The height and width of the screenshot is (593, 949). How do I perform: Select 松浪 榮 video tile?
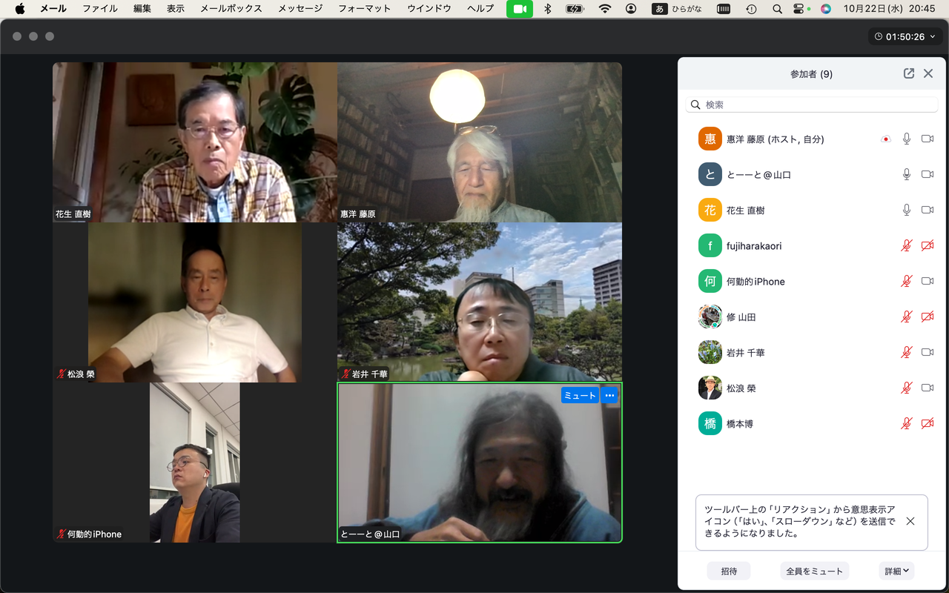click(195, 302)
